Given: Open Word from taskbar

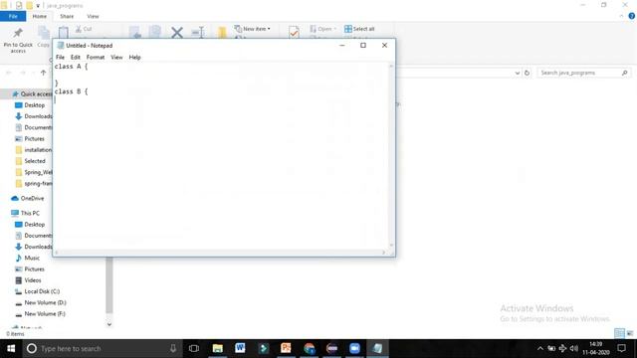Looking at the screenshot, I should (240, 349).
